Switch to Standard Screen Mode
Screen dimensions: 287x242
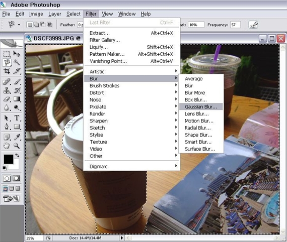pyautogui.click(x=5, y=188)
